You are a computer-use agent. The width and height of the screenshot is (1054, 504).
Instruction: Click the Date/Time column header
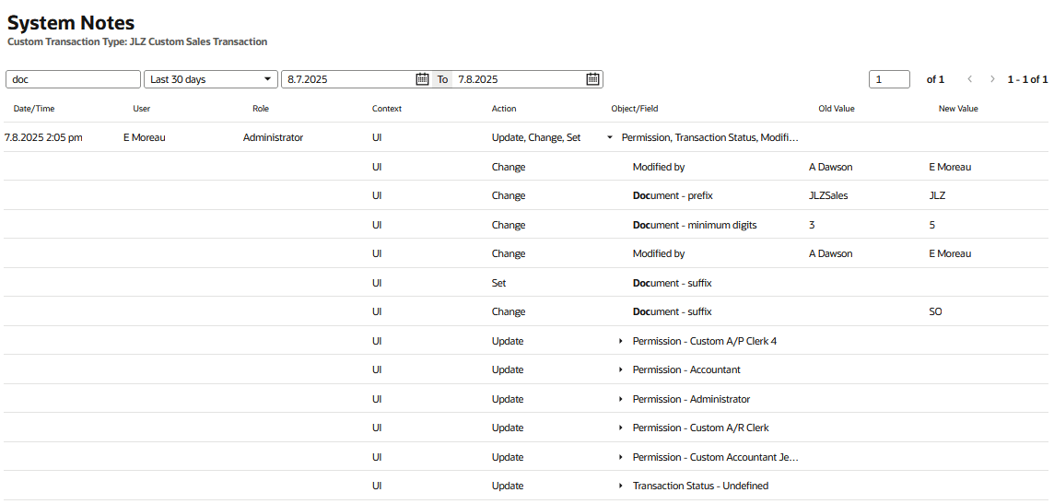pyautogui.click(x=34, y=108)
